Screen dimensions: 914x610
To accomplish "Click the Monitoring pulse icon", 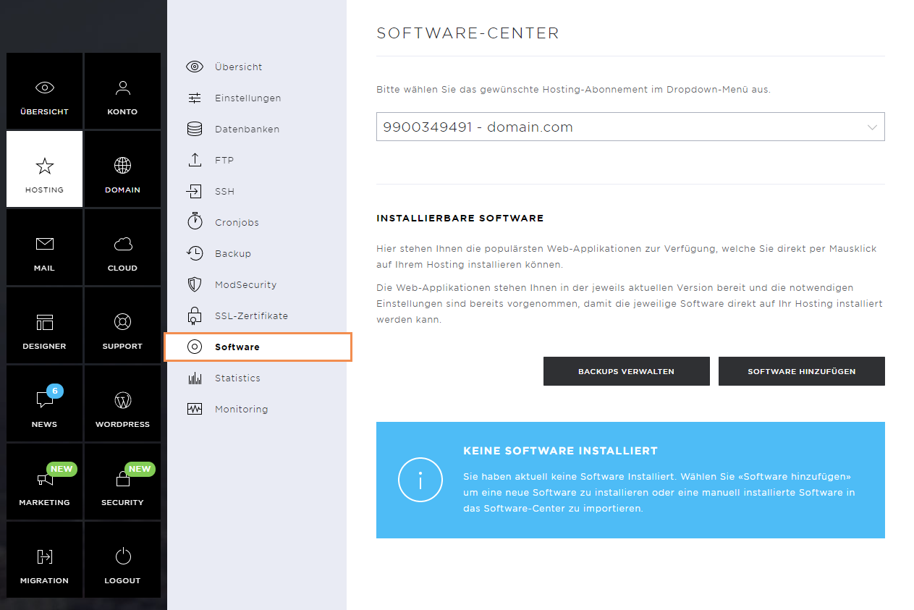I will coord(195,409).
